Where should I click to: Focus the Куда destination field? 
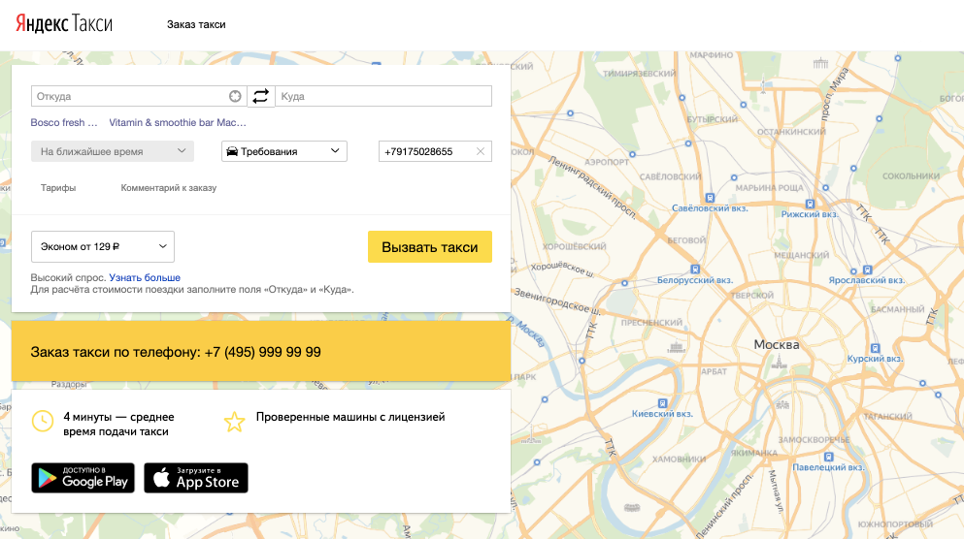[x=383, y=96]
